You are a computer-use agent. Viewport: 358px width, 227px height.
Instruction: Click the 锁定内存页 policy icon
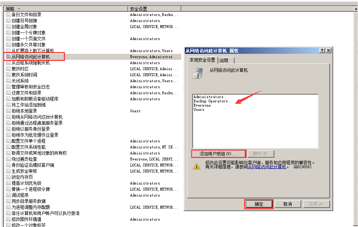click(9, 177)
